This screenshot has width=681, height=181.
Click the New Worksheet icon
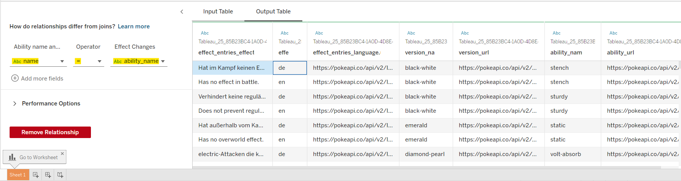pos(36,175)
